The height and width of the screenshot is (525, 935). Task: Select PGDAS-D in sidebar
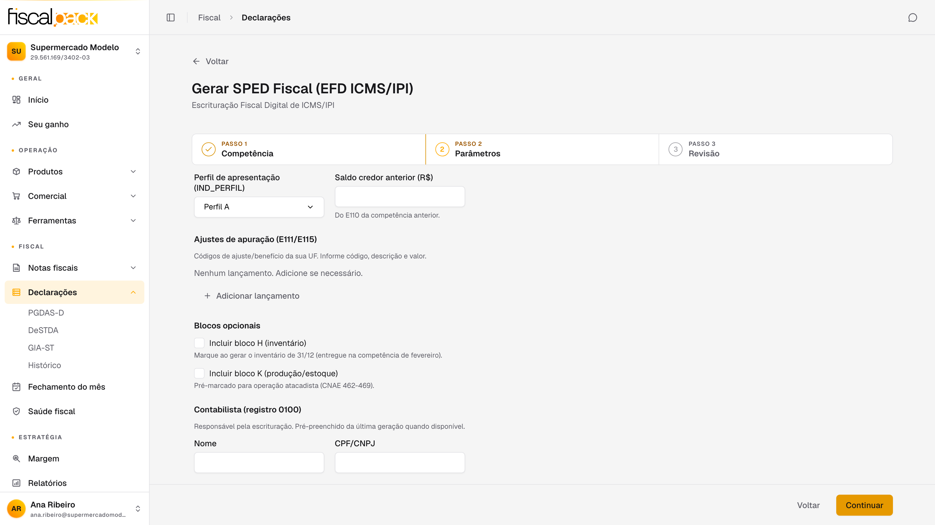46,313
